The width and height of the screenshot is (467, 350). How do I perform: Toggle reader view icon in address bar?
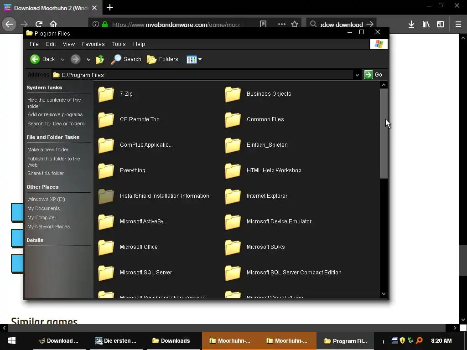263,24
